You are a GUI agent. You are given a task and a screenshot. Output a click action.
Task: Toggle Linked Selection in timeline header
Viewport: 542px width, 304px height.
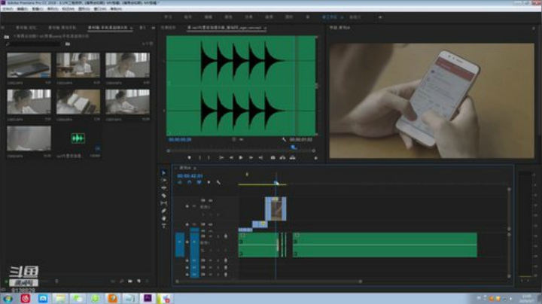[x=199, y=182]
